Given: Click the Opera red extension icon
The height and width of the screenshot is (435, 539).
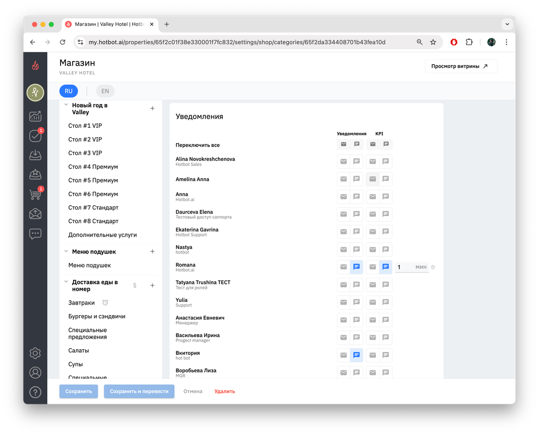Looking at the screenshot, I should [x=454, y=42].
